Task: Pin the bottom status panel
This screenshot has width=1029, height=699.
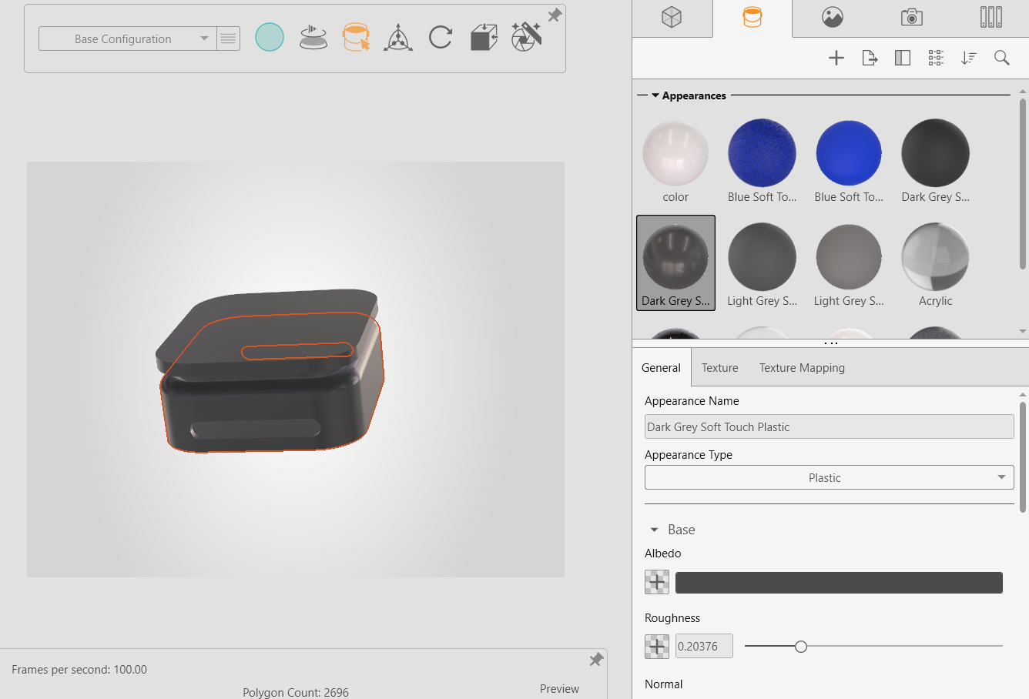Action: point(595,660)
